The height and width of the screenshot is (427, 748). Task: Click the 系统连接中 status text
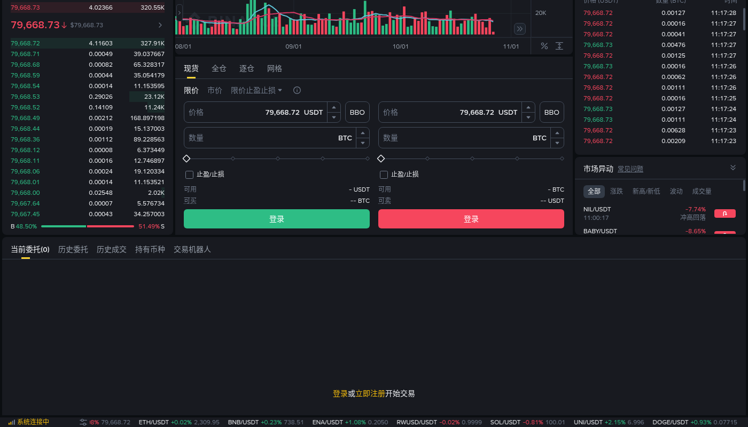(x=33, y=422)
